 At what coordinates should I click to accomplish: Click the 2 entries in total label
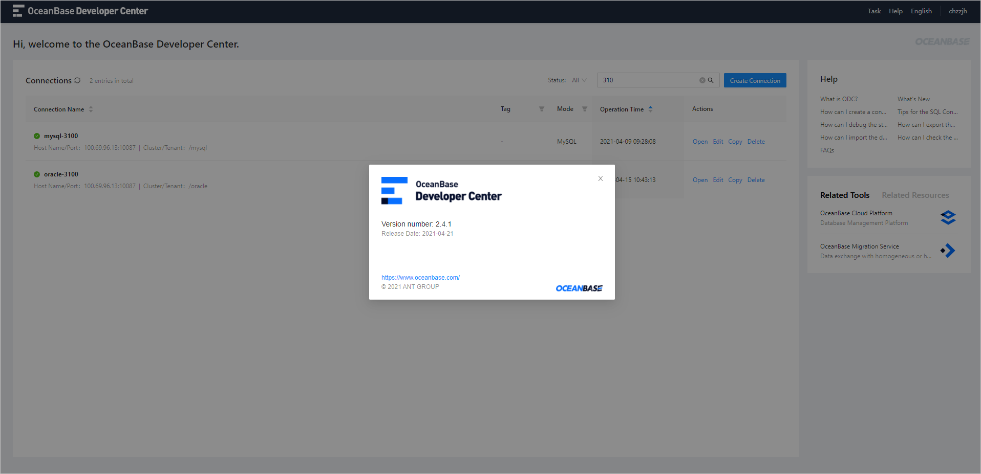(x=111, y=81)
